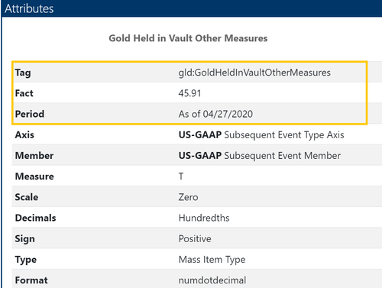Select the decimals value 'Hundredths'
The image size is (382, 288).
click(x=204, y=218)
